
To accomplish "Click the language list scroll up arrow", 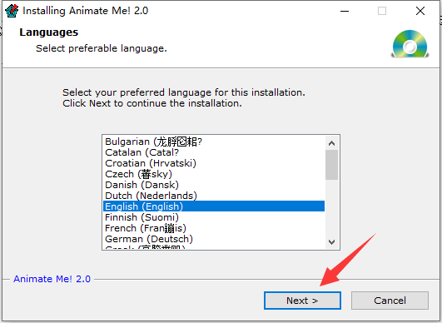I will pyautogui.click(x=331, y=143).
